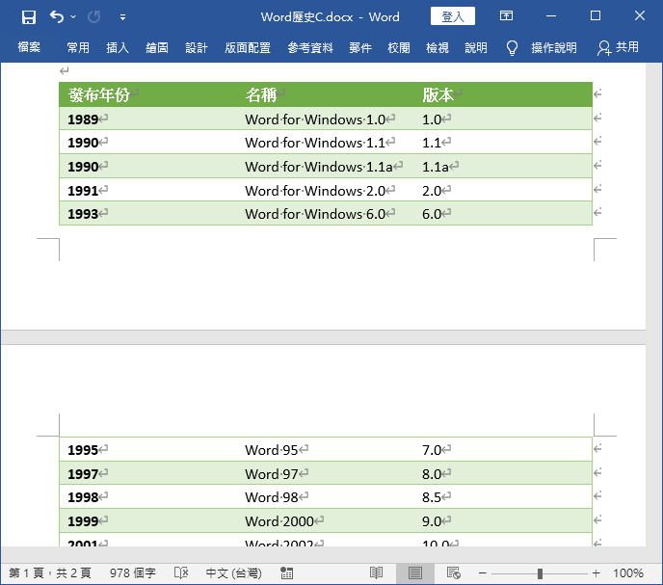Click the macro recording icon in status bar
Viewport: 663px width, 585px height.
tap(286, 573)
